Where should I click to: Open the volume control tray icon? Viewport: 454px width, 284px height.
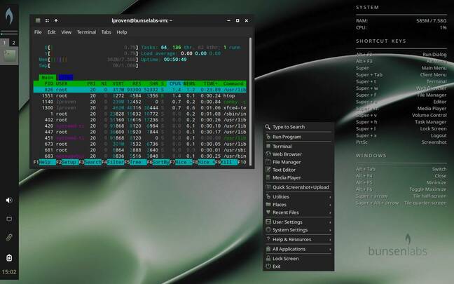point(9,200)
